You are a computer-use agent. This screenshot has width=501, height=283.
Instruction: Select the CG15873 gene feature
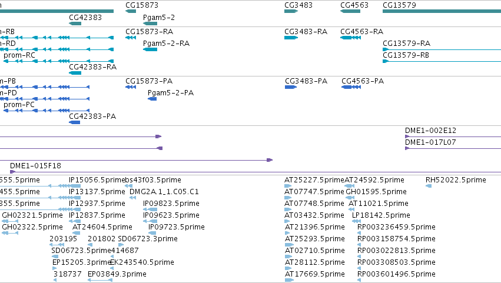131,11
